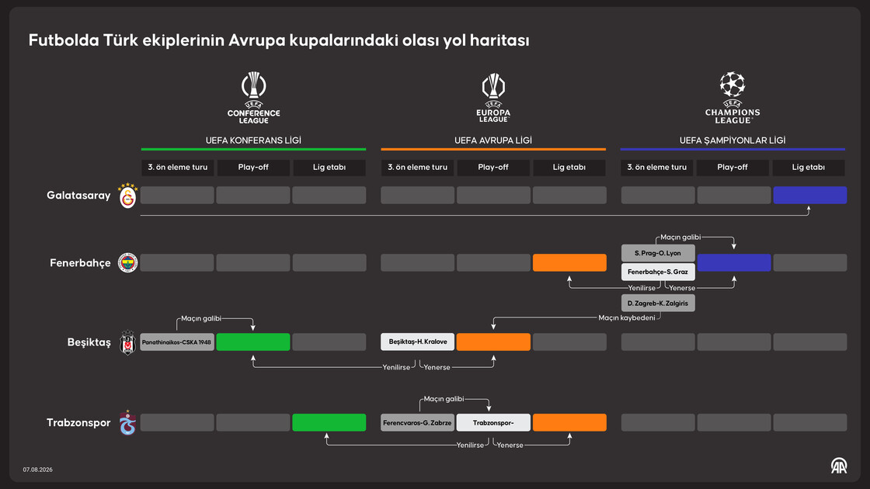Click the AA agency logo
The width and height of the screenshot is (870, 489).
coord(838,466)
